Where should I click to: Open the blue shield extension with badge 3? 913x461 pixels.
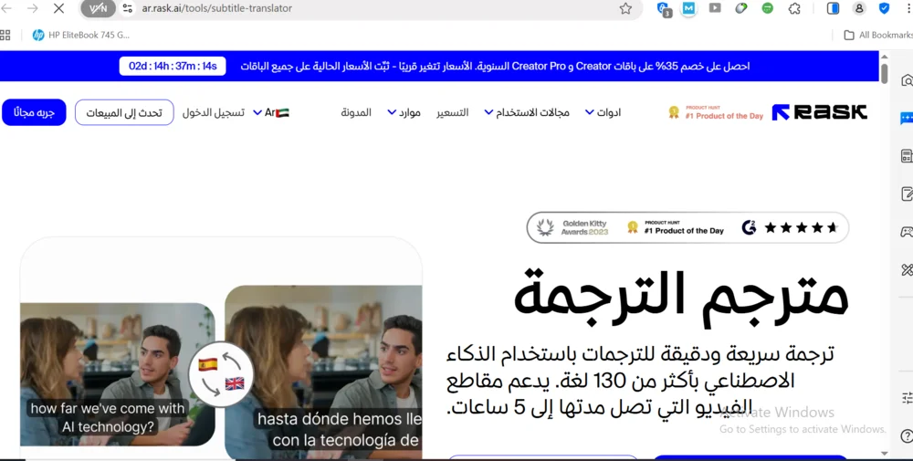click(x=663, y=9)
